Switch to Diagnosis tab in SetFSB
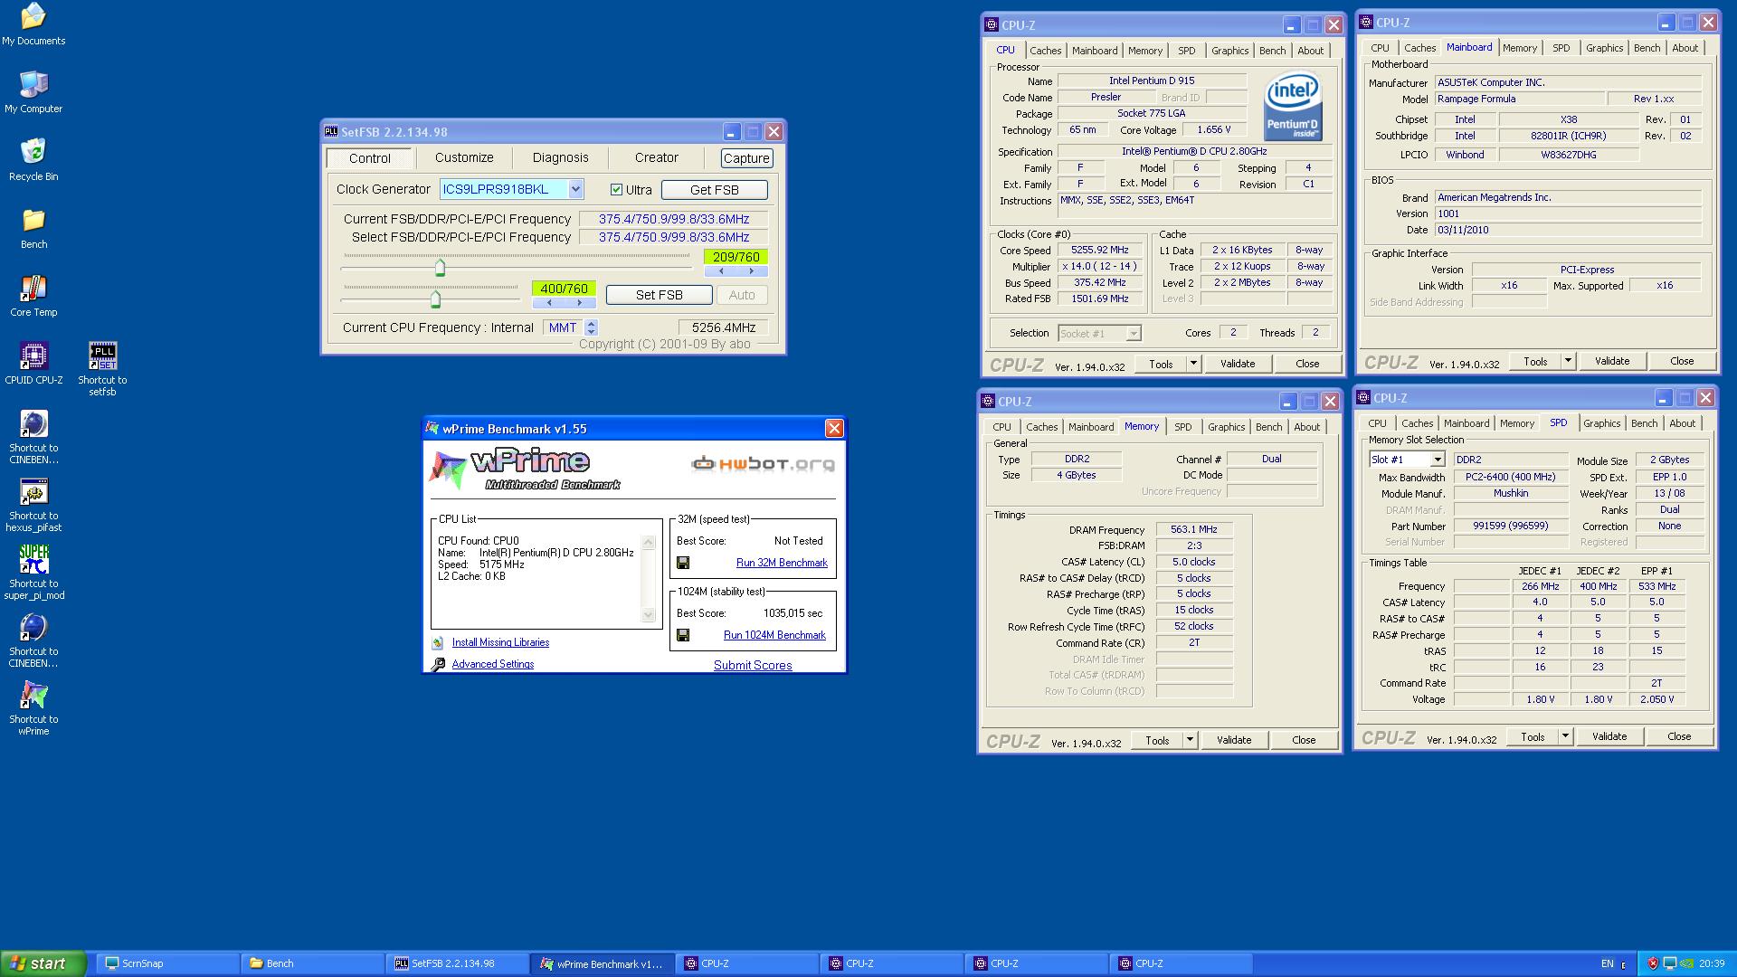Image resolution: width=1737 pixels, height=977 pixels. [x=560, y=157]
